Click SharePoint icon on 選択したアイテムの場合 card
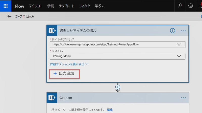This screenshot has height=113, width=202. (52, 30)
